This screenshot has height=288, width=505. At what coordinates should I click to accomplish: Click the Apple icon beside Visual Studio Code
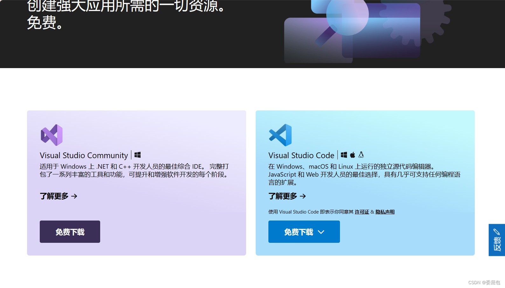(x=353, y=155)
